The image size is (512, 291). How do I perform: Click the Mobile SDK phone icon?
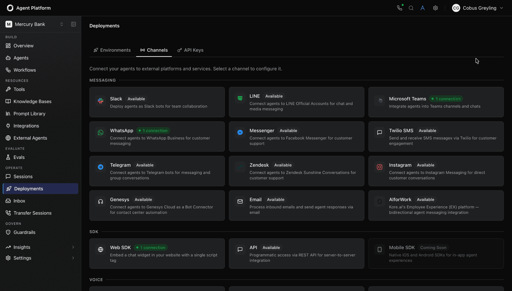click(x=379, y=250)
